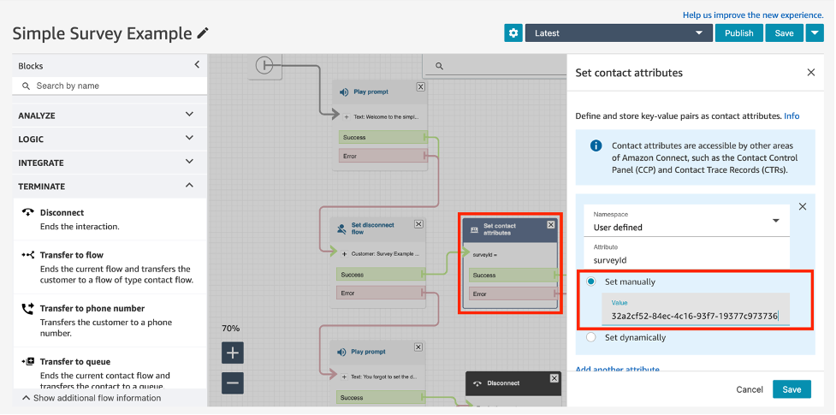The image size is (836, 415).
Task: Click Error output of first Play prompt
Action: (x=383, y=156)
